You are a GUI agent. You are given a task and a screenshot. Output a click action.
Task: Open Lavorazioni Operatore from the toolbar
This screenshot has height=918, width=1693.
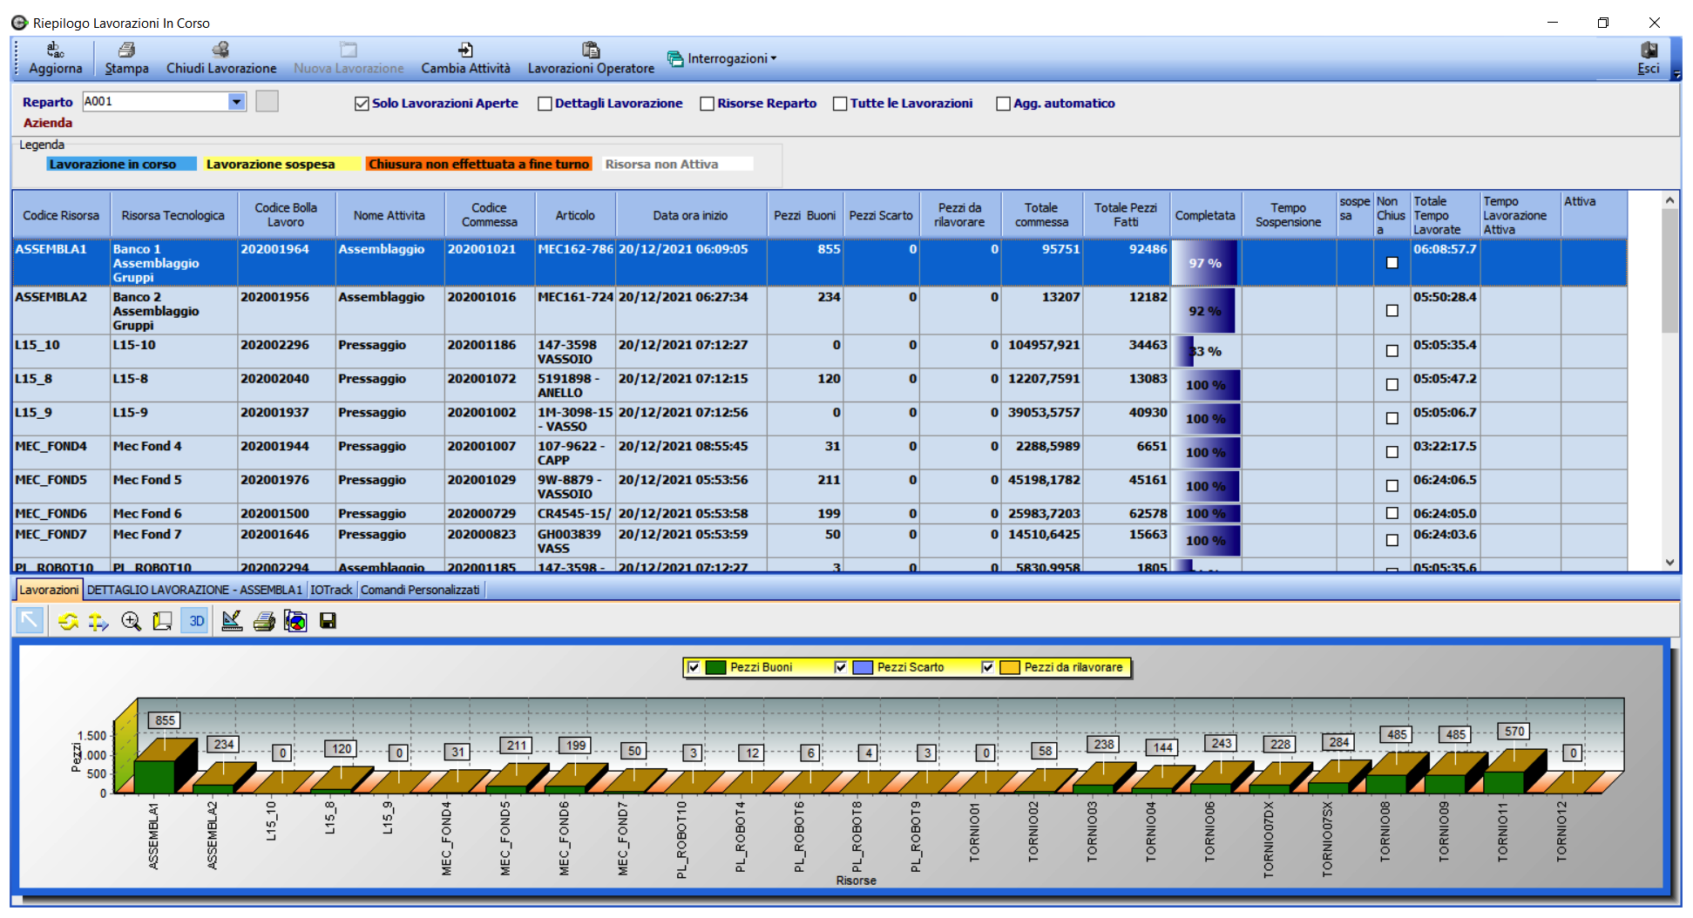(591, 58)
